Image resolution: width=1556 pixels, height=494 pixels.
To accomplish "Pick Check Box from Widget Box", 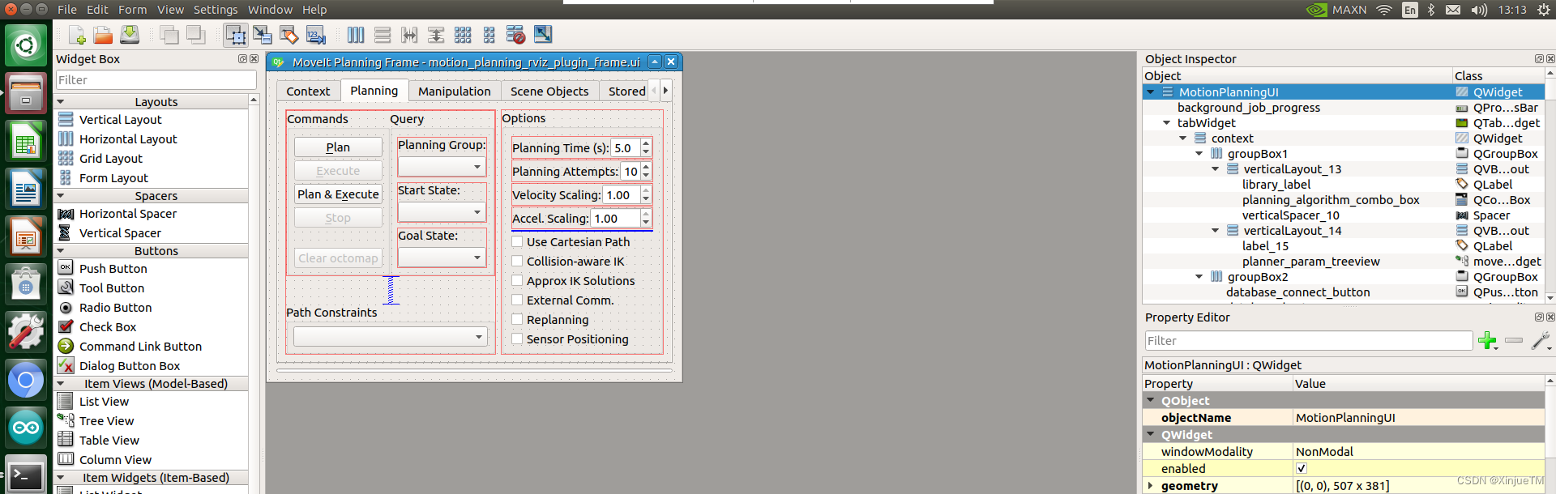I will click(108, 327).
